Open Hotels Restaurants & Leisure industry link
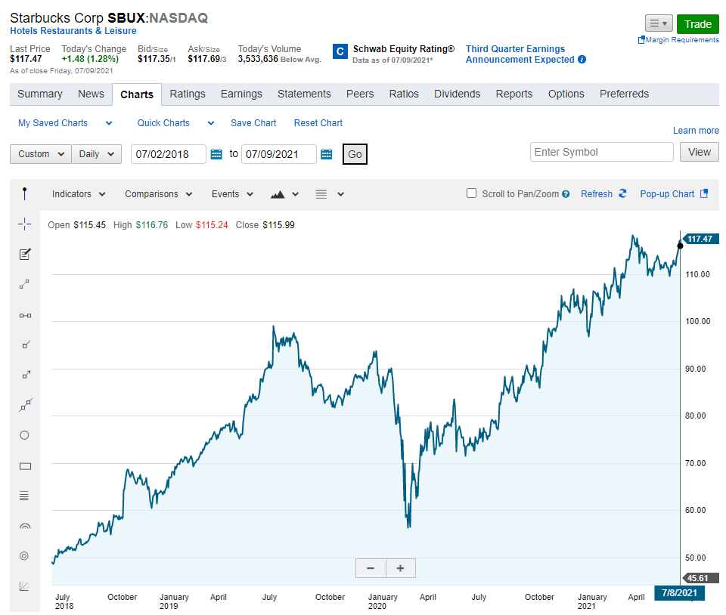 click(73, 30)
